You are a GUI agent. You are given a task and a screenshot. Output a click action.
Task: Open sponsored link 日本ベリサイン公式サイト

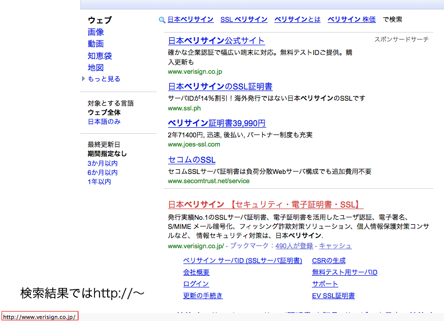pyautogui.click(x=216, y=41)
